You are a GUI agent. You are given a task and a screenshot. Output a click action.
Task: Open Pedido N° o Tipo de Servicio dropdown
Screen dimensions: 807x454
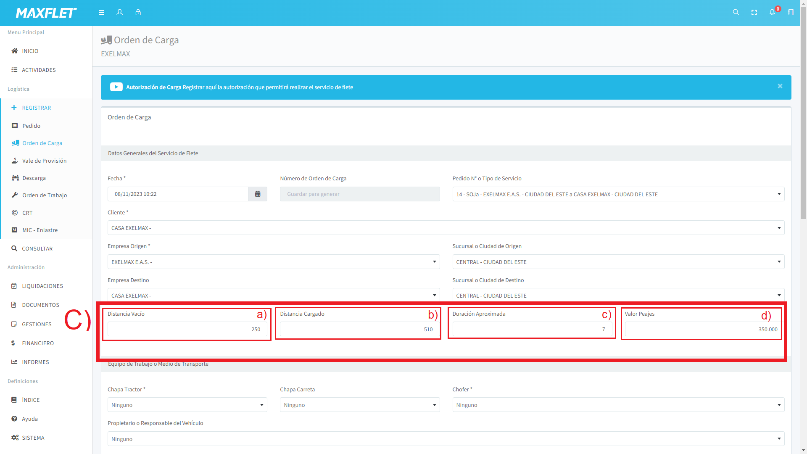coord(618,194)
